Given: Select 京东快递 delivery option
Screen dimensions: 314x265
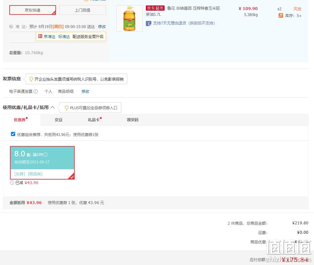Looking at the screenshot, I should (x=33, y=10).
